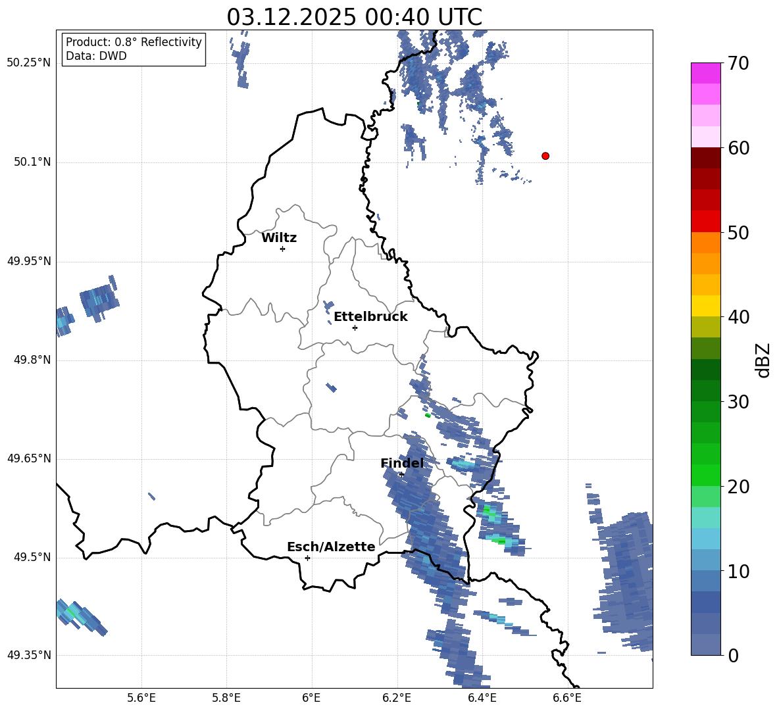Image resolution: width=779 pixels, height=711 pixels.
Task: Click the 49.95°N latitude label
Action: point(29,260)
